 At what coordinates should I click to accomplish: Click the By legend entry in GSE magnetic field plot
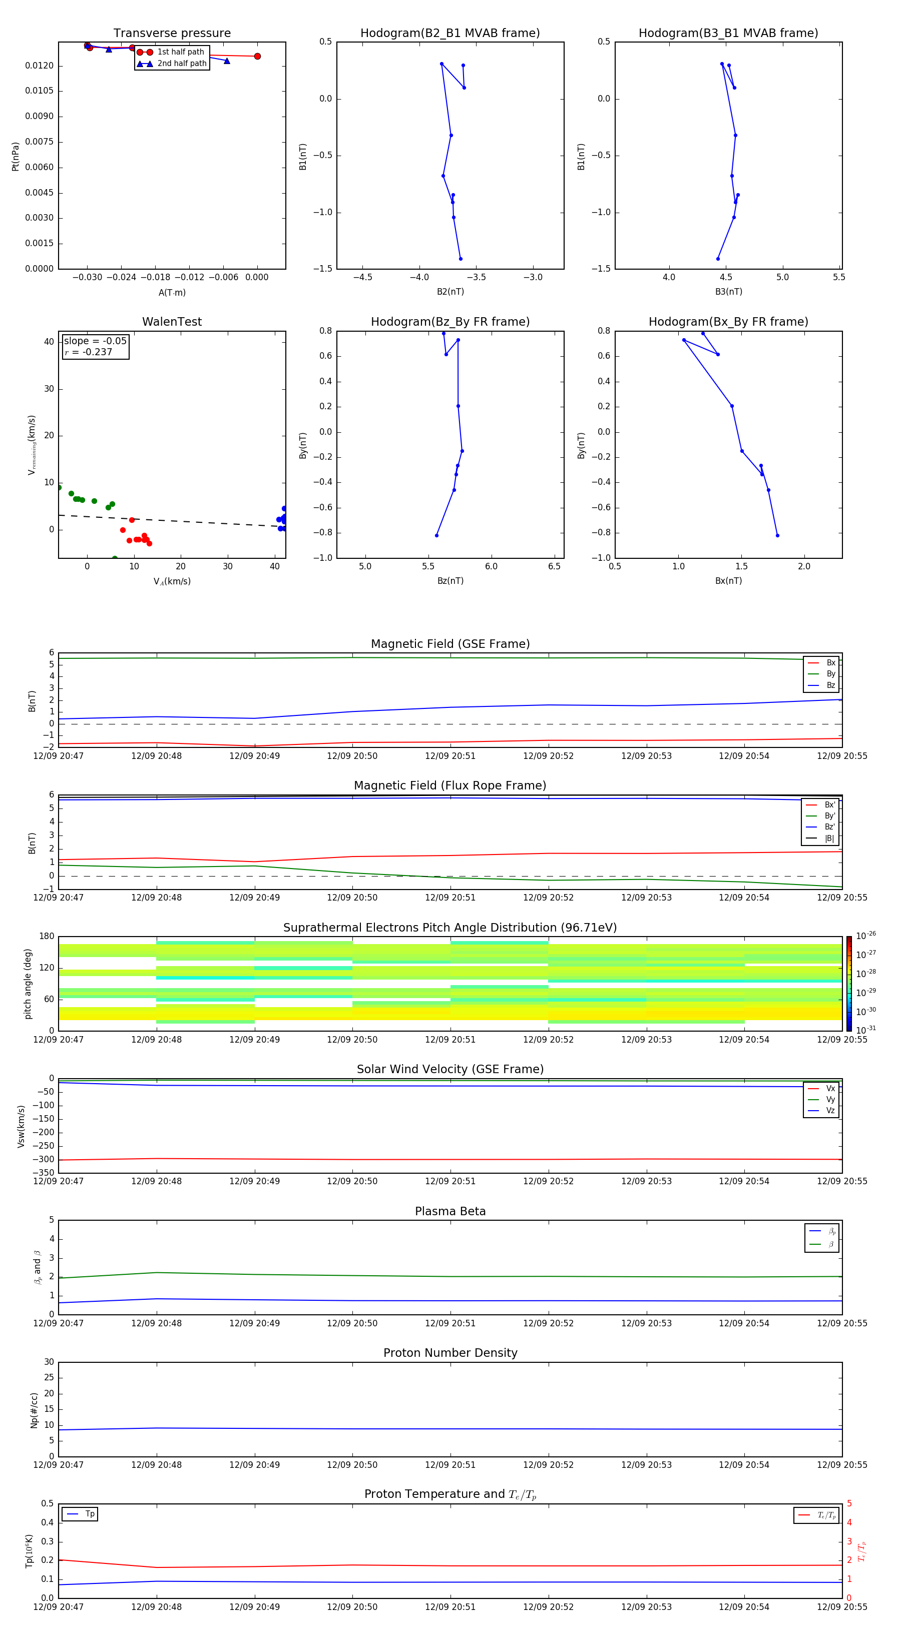821,673
